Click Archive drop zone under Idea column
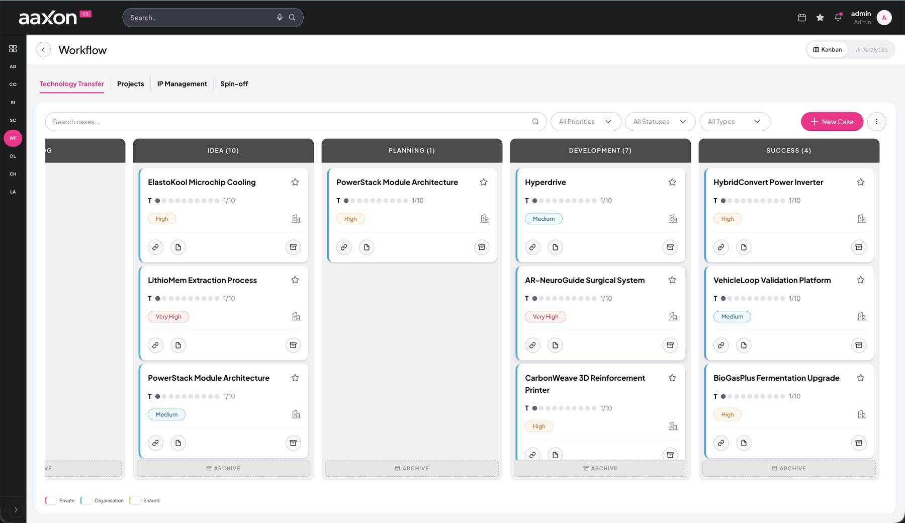Image resolution: width=905 pixels, height=523 pixels. point(223,468)
